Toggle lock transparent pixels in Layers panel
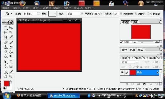 click(x=130, y=67)
